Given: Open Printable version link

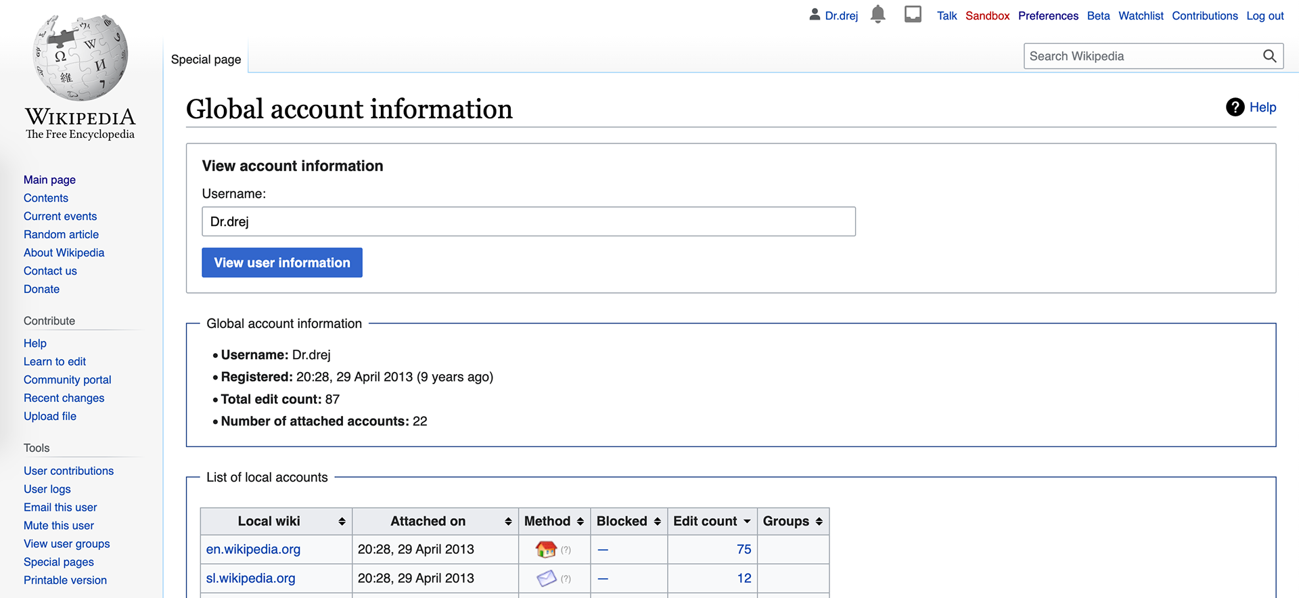Looking at the screenshot, I should [65, 580].
